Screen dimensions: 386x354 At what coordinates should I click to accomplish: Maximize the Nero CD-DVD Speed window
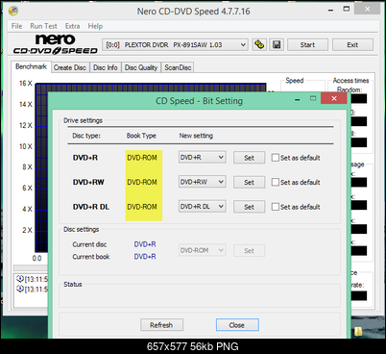(347, 9)
